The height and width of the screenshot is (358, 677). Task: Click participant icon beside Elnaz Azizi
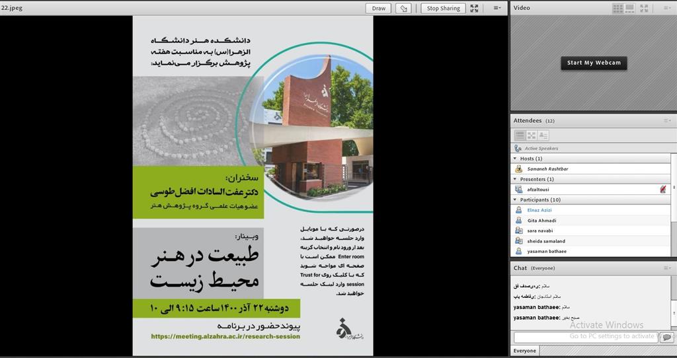point(518,210)
